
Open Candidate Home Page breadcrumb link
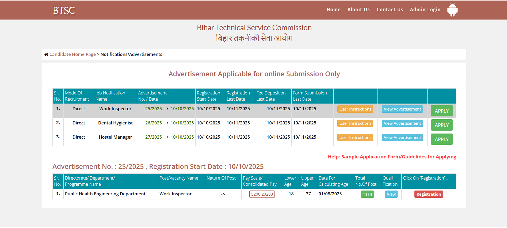72,54
